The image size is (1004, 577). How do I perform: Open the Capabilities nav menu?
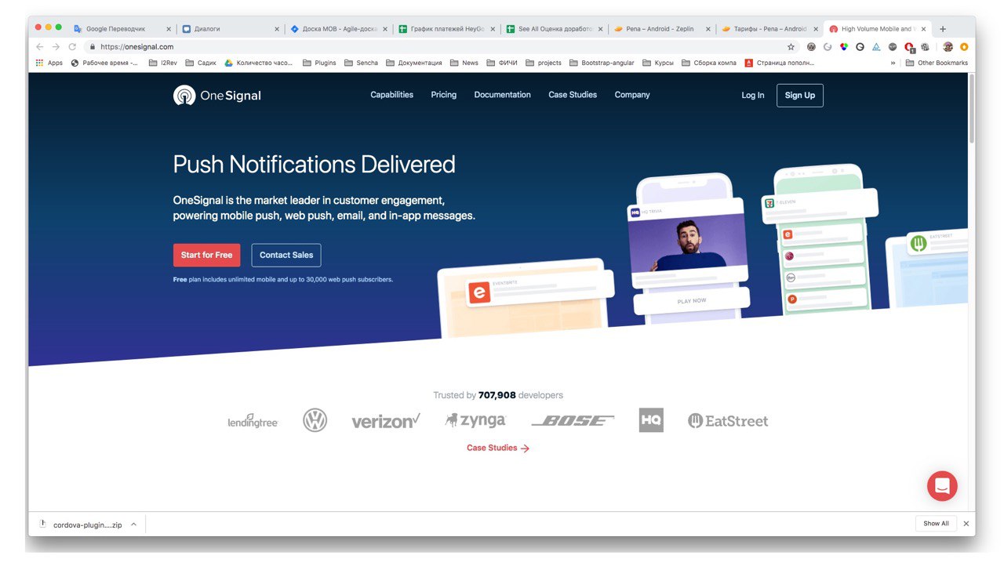click(391, 95)
